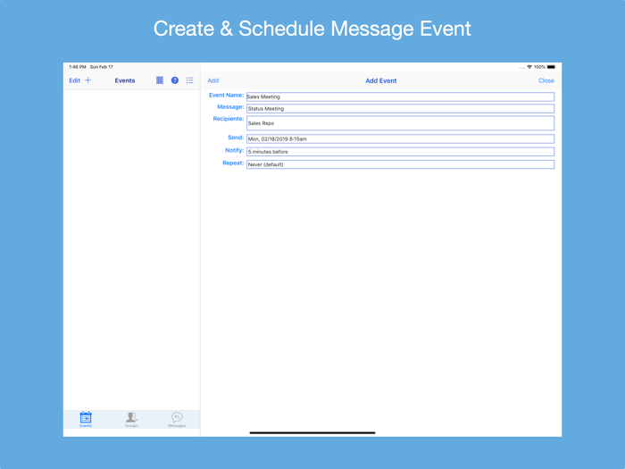The height and width of the screenshot is (469, 625).
Task: Click the Edit button
Action: 74,80
